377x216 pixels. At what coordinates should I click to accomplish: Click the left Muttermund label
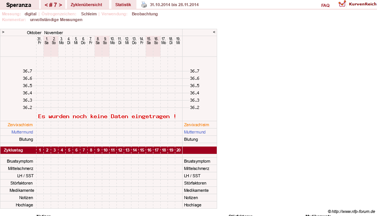(22, 132)
